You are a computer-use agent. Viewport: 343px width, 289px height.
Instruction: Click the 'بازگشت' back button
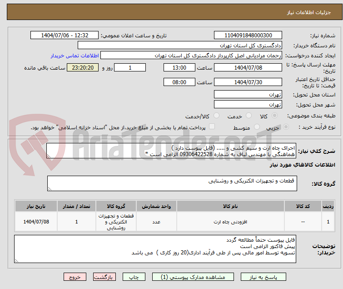pos(104,277)
